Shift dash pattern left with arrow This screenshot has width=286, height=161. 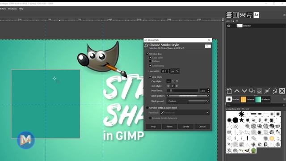click(168, 96)
